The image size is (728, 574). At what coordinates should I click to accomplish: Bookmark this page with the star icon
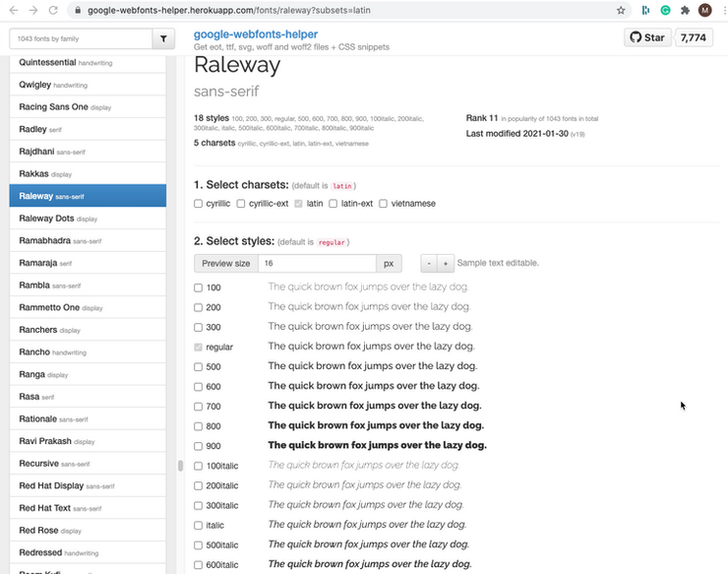coord(621,10)
